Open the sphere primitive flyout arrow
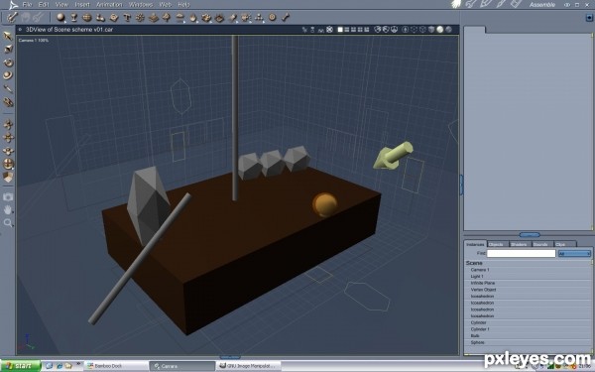 65,22
